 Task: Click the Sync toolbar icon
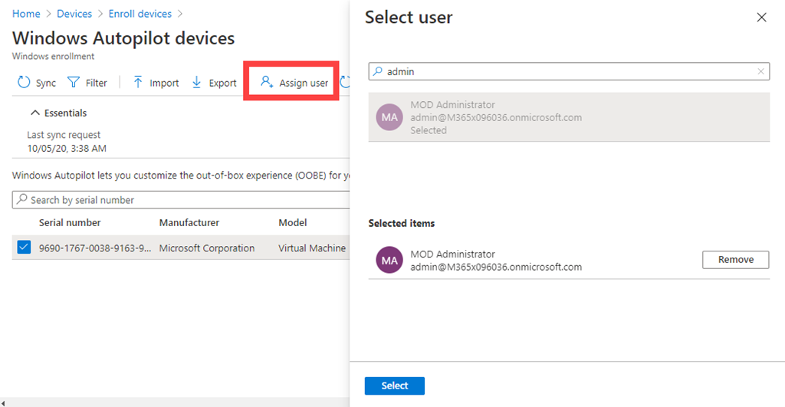pos(24,83)
